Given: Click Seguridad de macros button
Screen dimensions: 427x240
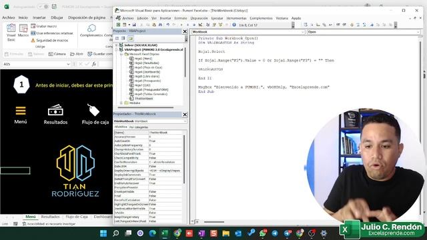Looking at the screenshot, I should pos(49,40).
